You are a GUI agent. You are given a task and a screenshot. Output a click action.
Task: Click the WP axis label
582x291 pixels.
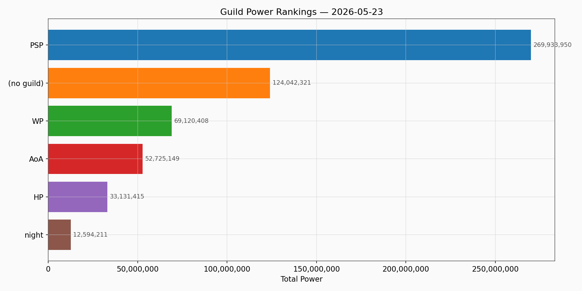38,122
